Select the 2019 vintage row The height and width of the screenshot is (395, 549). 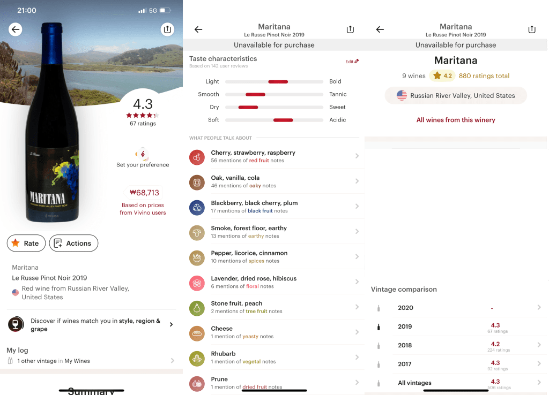pyautogui.click(x=456, y=326)
